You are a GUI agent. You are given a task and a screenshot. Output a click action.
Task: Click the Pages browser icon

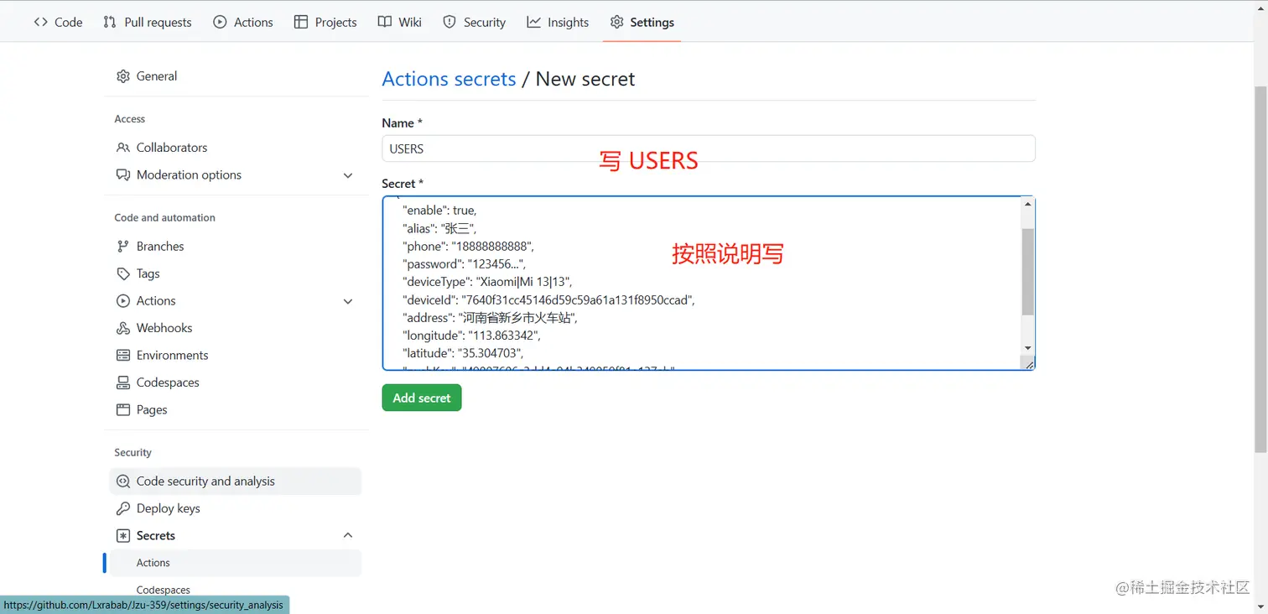pos(123,410)
